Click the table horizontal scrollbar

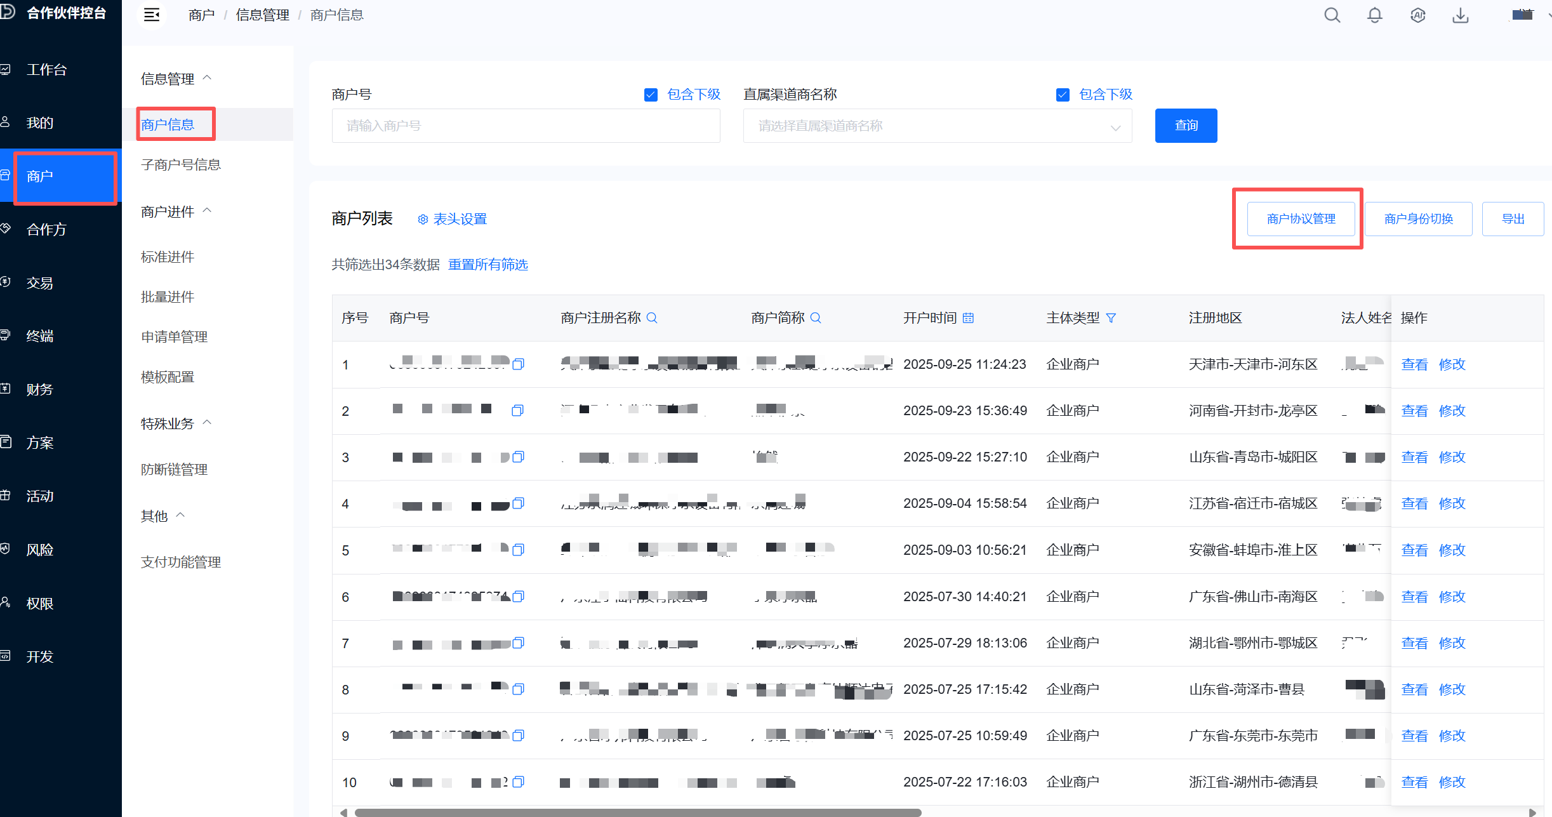[637, 813]
